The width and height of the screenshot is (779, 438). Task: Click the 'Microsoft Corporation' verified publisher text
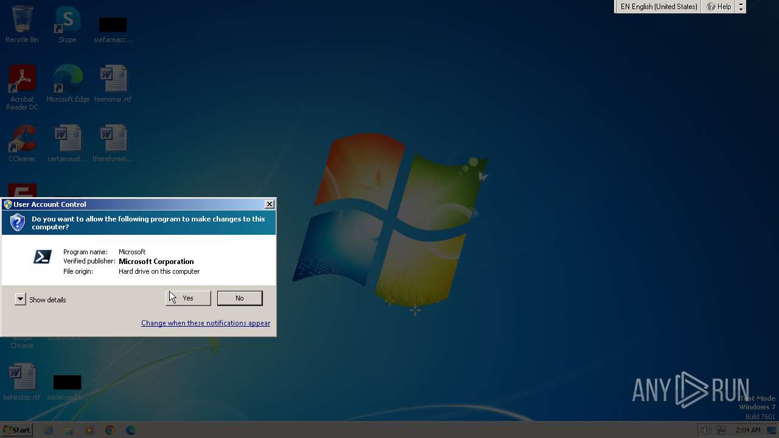(x=156, y=262)
